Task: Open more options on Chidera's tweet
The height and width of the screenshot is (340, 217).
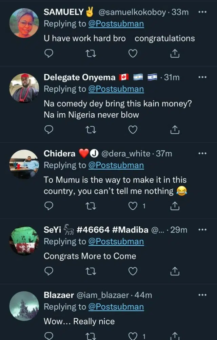Action: coord(202,153)
